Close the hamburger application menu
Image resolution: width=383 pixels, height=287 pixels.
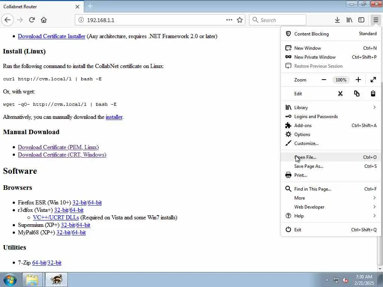(x=376, y=20)
